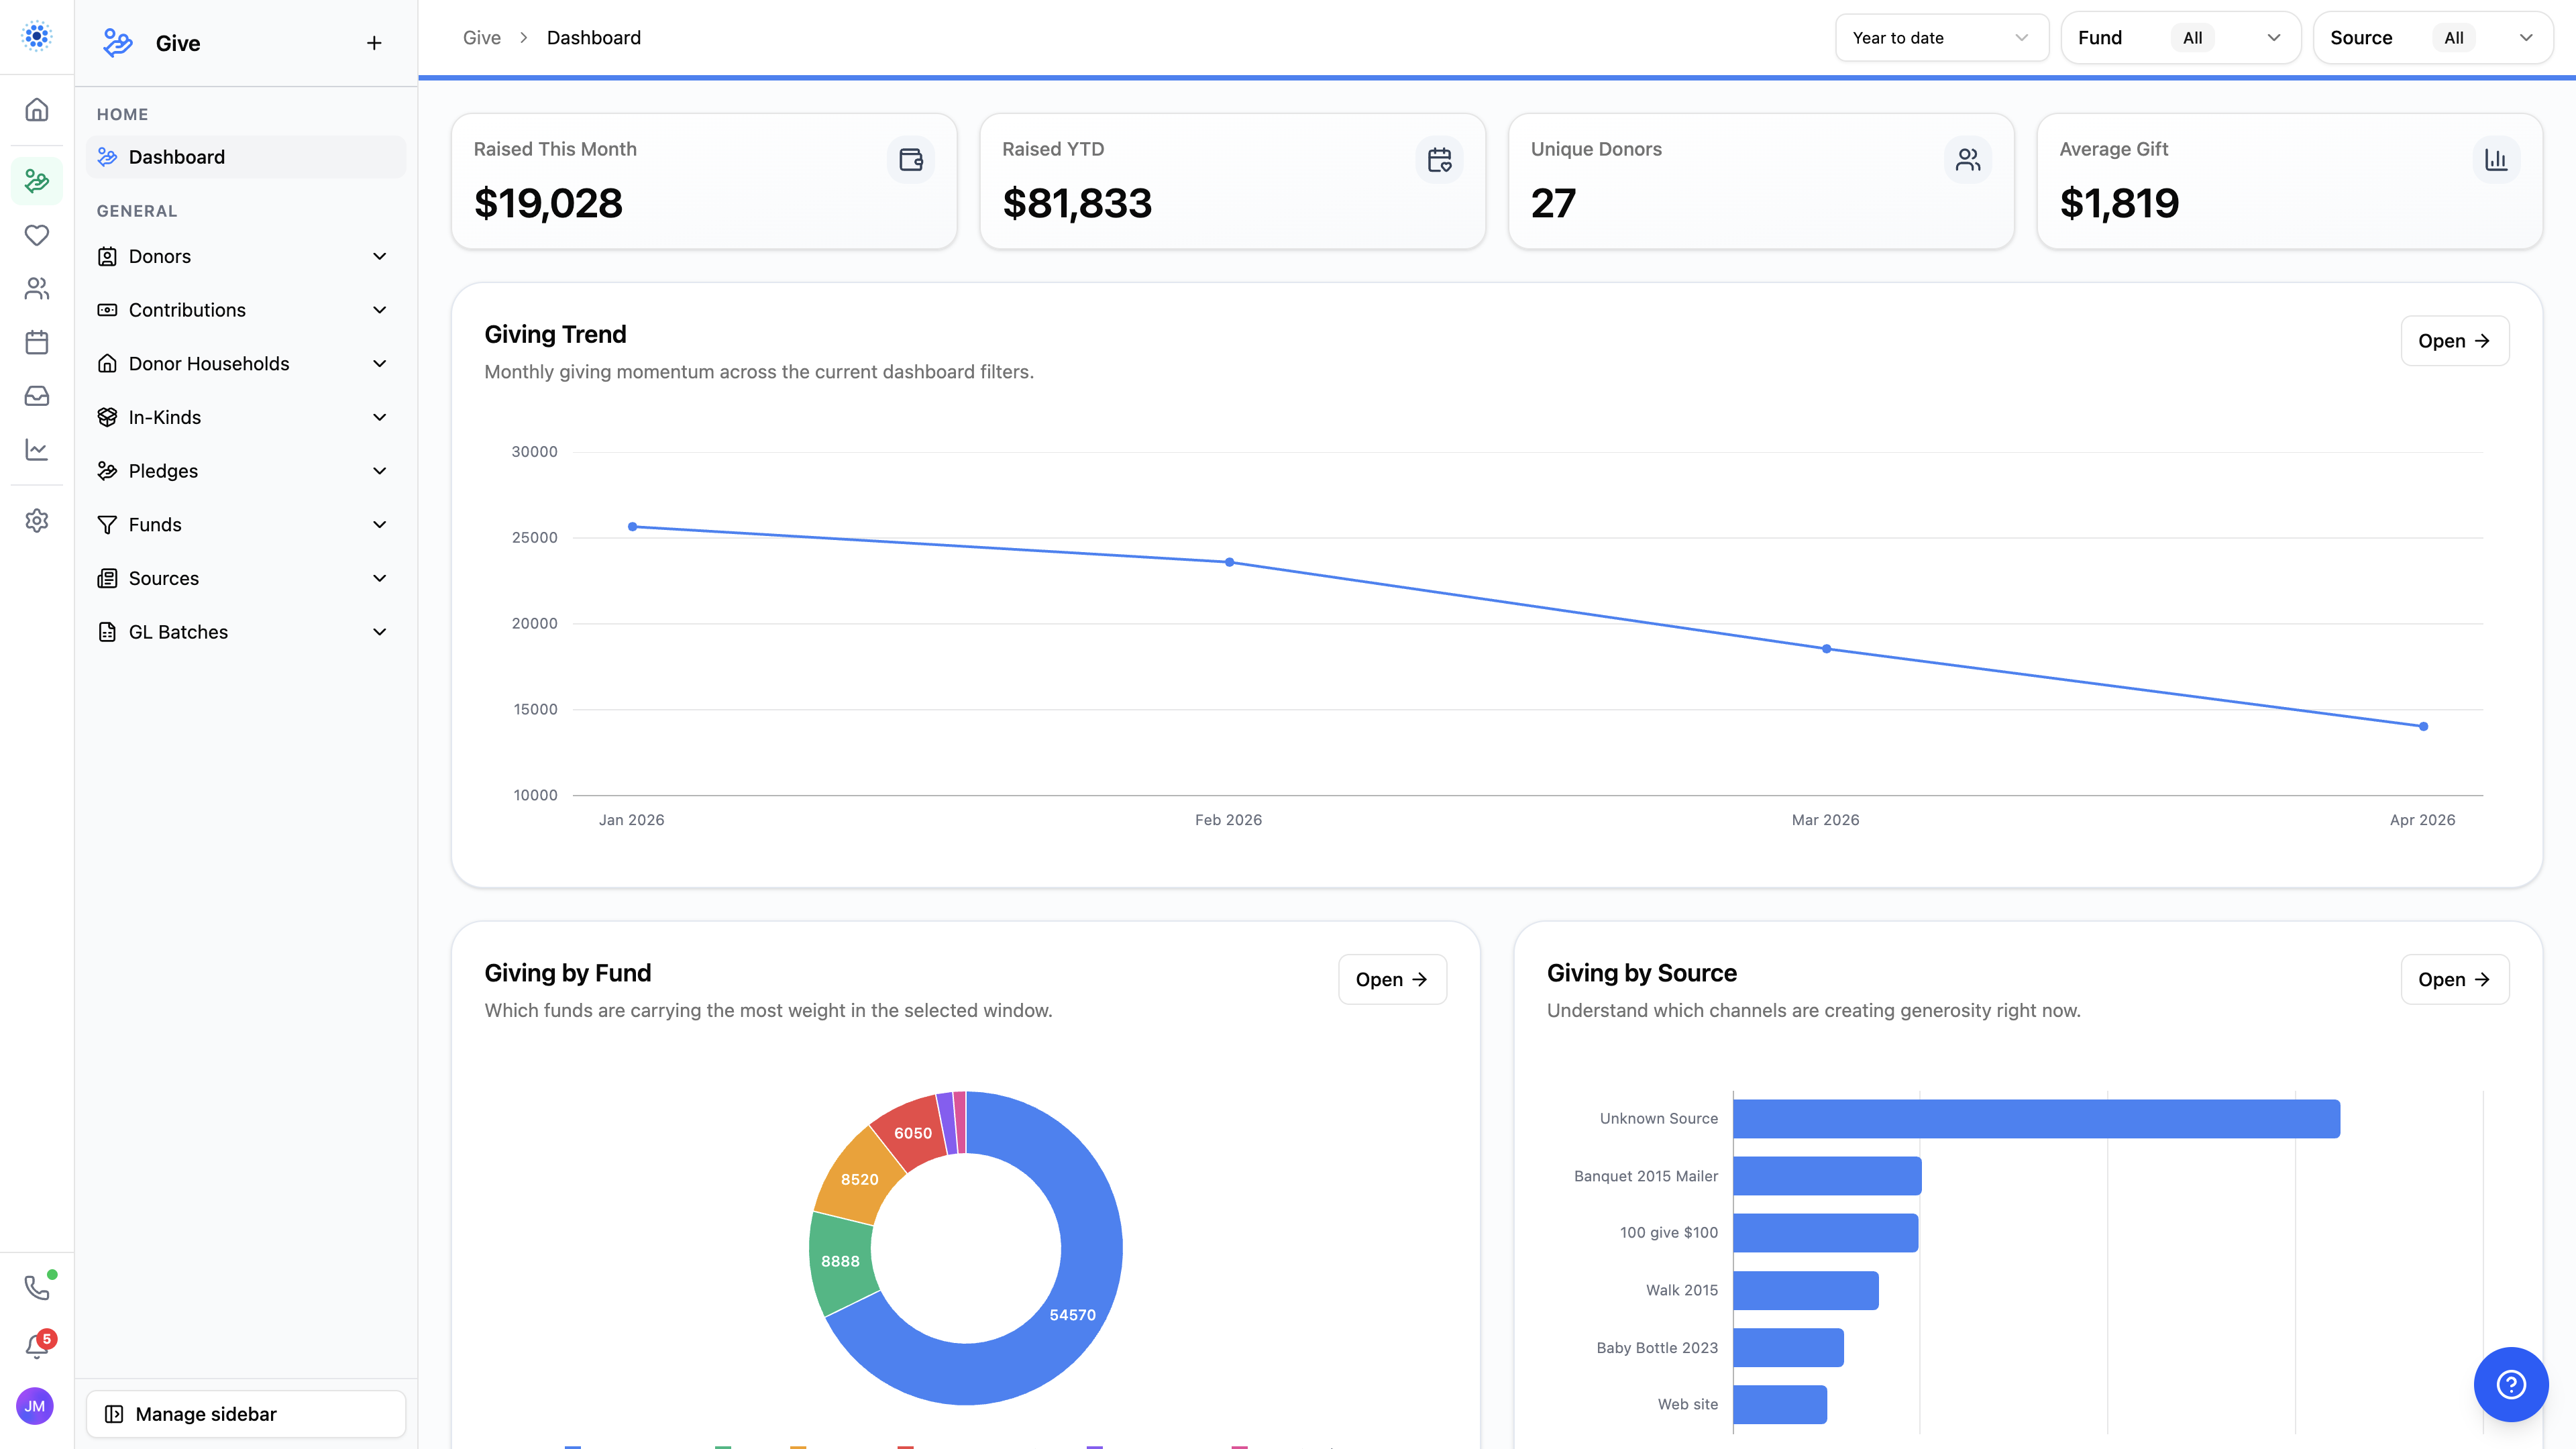This screenshot has width=2576, height=1449.
Task: Collapse the Pledges chevron
Action: pos(379,470)
